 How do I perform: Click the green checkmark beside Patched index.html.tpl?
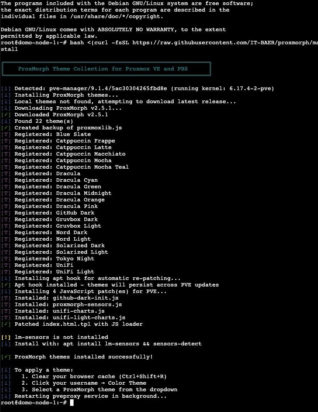coord(6,324)
